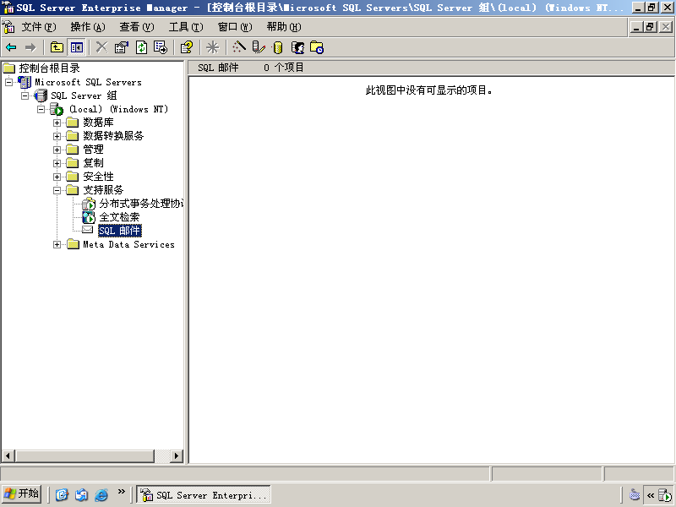Collapse the 支持服务 folder
Viewport: 676px width, 507px height.
pyautogui.click(x=57, y=190)
